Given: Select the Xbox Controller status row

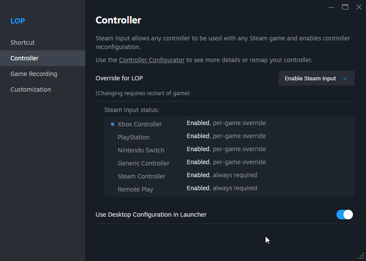Looking at the screenshot, I should (229, 124).
